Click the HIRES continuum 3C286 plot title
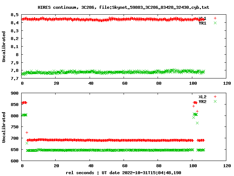The width and height of the screenshot is (234, 176). pos(123,7)
